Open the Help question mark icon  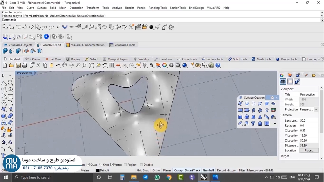pyautogui.click(x=218, y=65)
